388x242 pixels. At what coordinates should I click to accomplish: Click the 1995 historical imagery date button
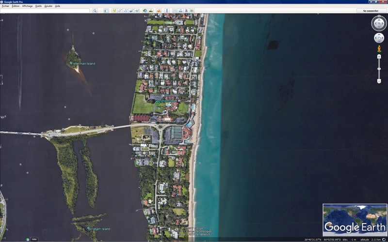[34, 239]
